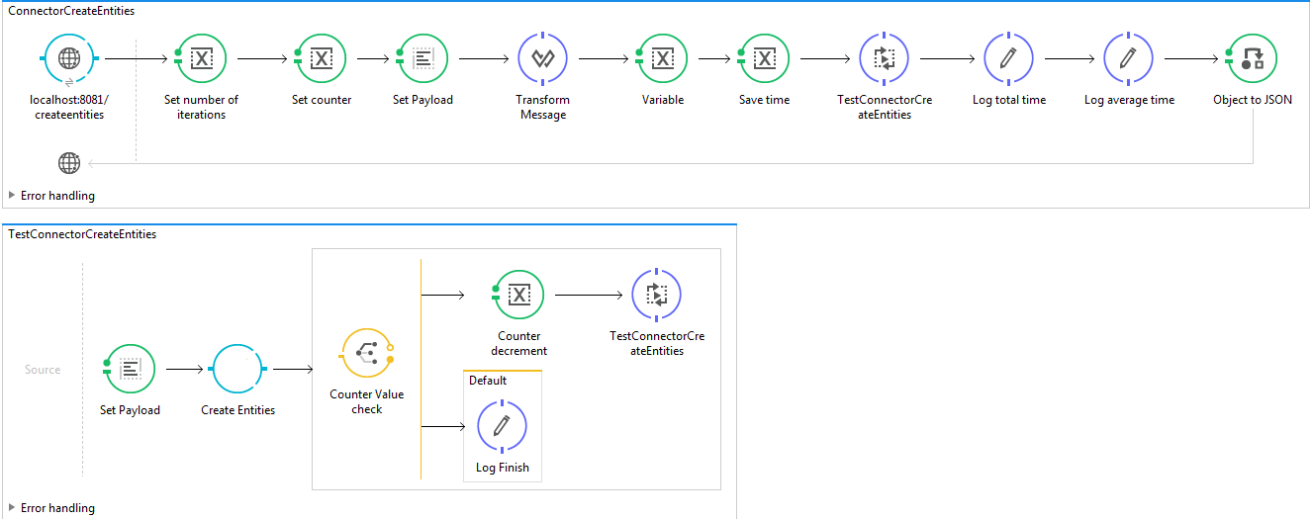Select the Log total time logger icon
This screenshot has height=519, width=1312.
pos(1008,59)
